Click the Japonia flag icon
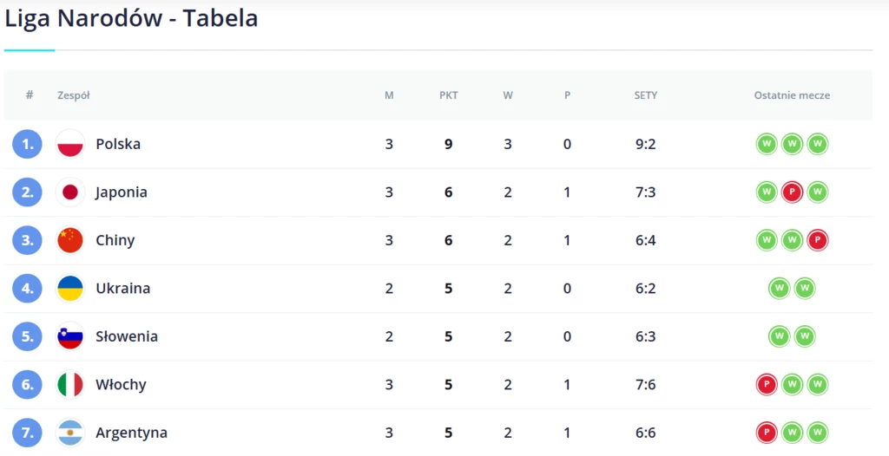The width and height of the screenshot is (889, 456). click(x=70, y=192)
